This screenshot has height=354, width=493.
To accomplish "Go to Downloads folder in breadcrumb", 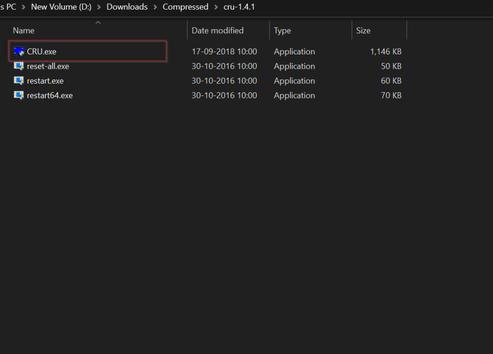I will pos(127,7).
